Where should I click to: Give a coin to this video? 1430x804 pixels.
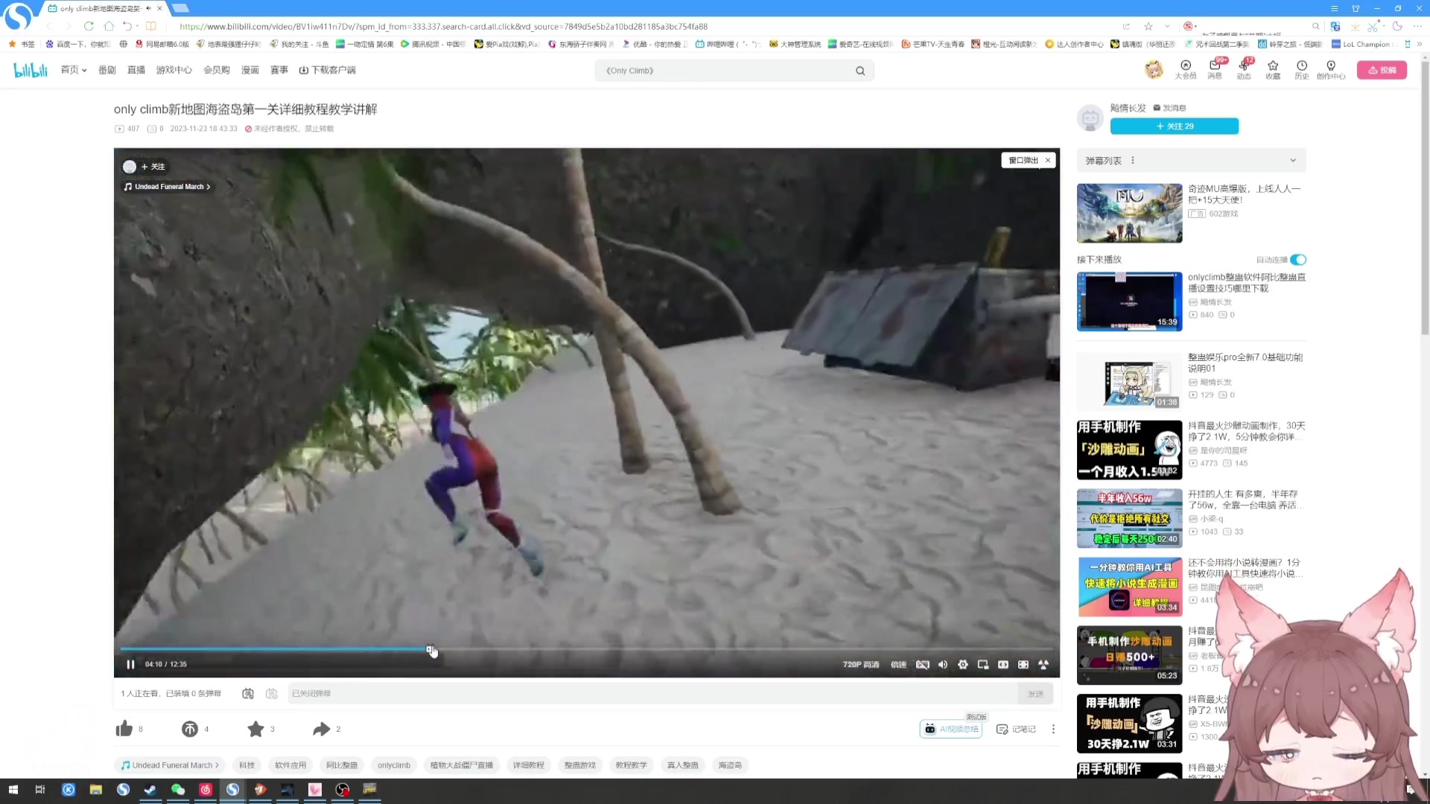point(190,729)
